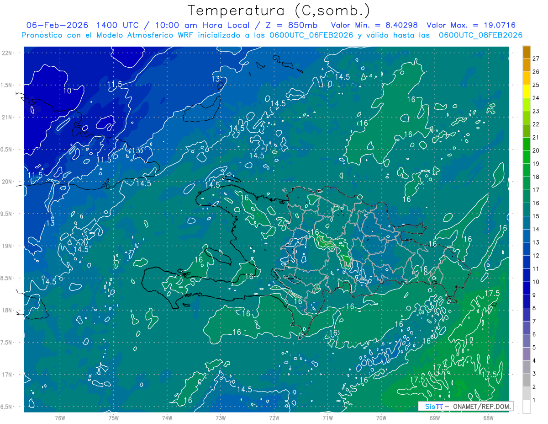Click latitude axis label "20N"
The height and width of the screenshot is (424, 548).
[7, 182]
